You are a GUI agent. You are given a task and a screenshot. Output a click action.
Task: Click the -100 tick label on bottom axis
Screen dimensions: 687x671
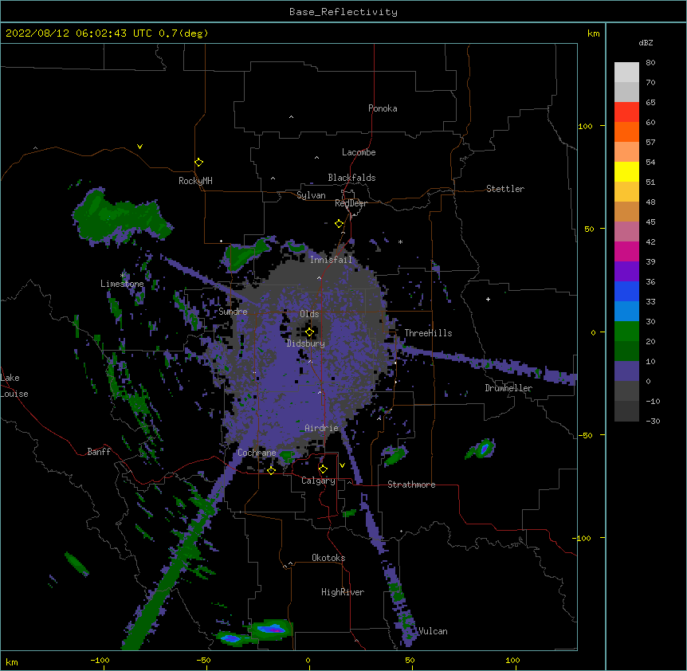click(x=100, y=661)
